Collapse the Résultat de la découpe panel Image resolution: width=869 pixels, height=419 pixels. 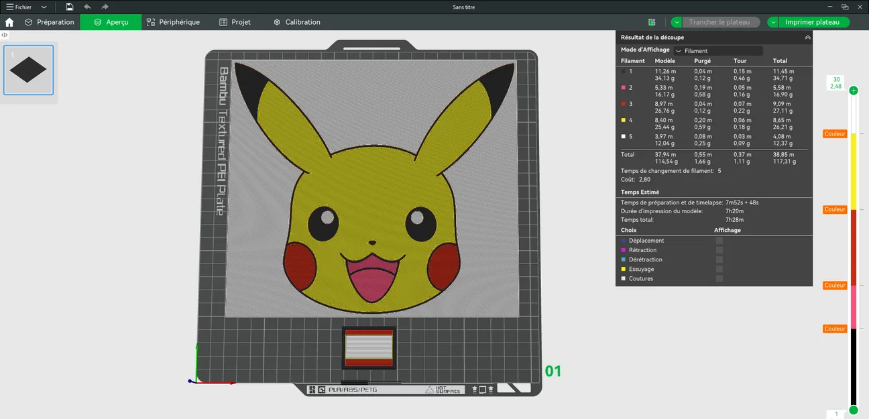coord(809,37)
